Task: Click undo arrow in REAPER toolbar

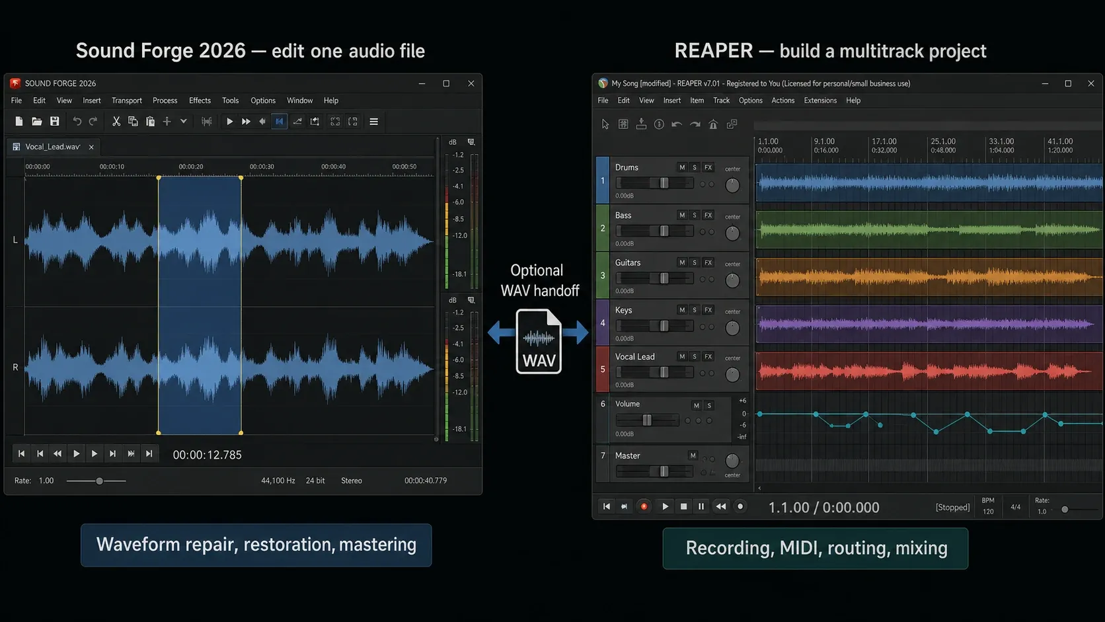Action: (x=677, y=124)
